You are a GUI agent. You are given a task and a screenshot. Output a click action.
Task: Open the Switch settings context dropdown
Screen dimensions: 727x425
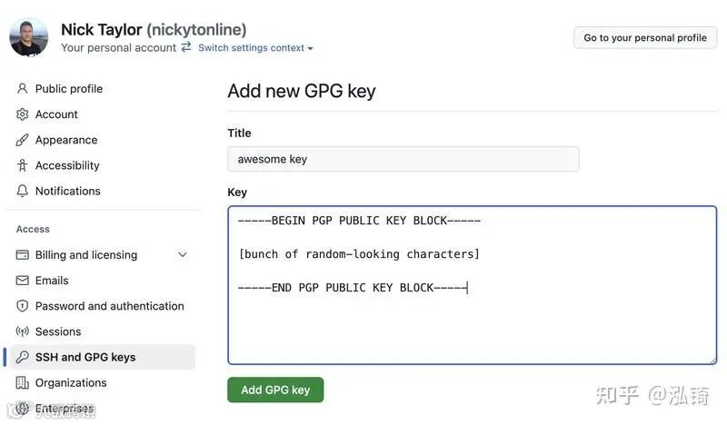pyautogui.click(x=255, y=48)
